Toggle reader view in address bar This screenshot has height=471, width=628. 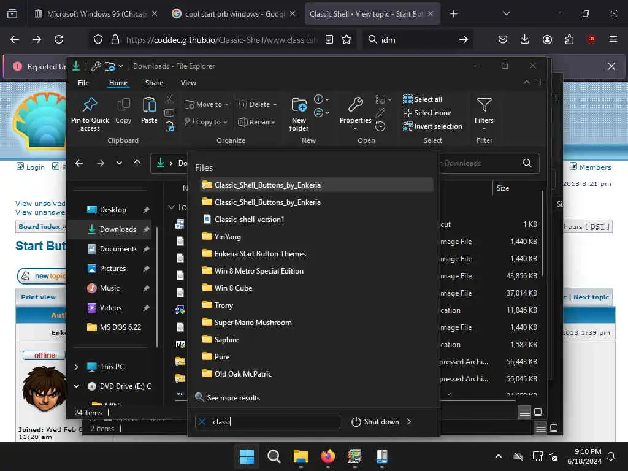point(329,39)
